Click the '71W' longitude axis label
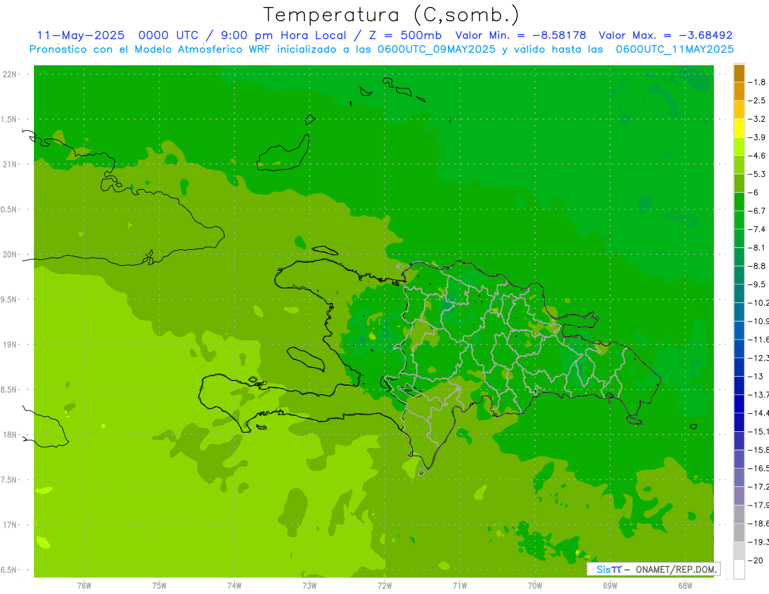 pyautogui.click(x=459, y=584)
